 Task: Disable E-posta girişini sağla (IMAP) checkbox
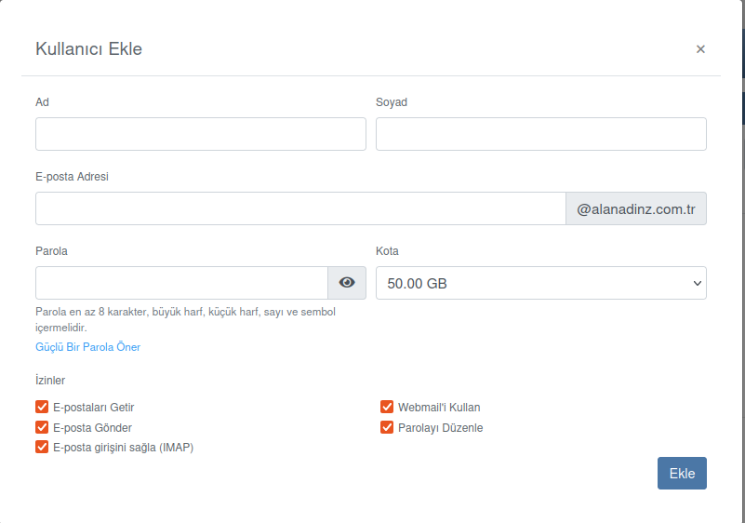click(42, 447)
